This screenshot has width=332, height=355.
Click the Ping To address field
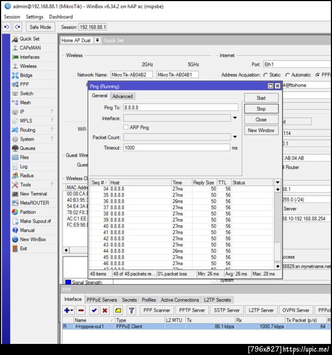181,107
